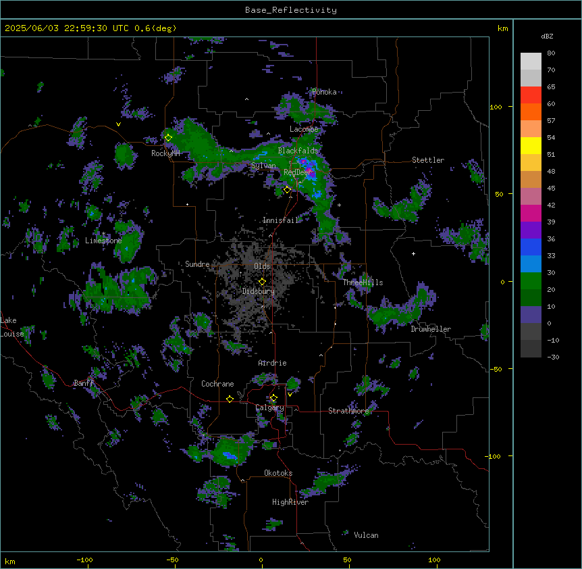The image size is (582, 569).
Task: Click the 0 tick label on horizontal axis
Action: point(261,560)
